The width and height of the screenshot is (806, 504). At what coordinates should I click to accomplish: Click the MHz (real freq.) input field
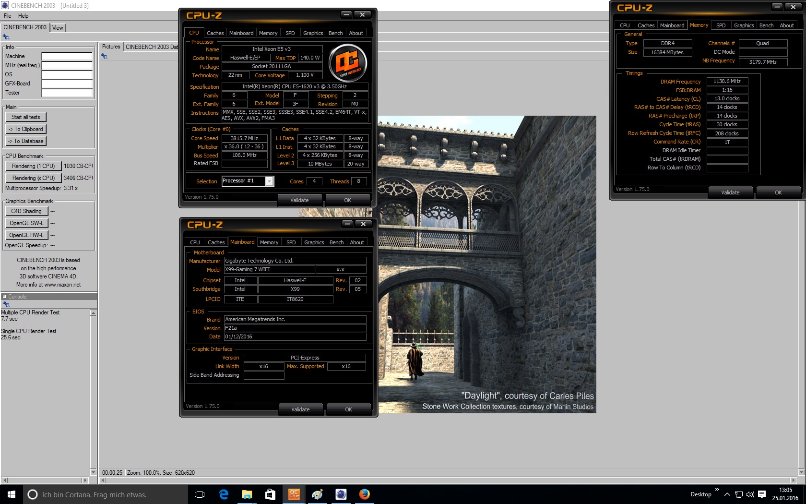67,65
